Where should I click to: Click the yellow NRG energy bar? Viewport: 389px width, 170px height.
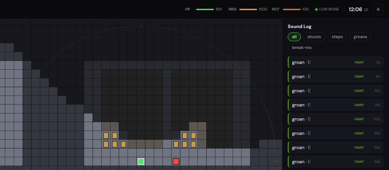coord(248,9)
